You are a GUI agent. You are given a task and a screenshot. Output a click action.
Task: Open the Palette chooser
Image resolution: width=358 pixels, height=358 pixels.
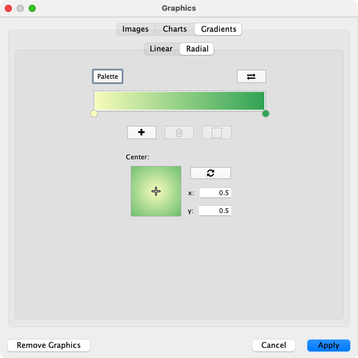tap(107, 76)
